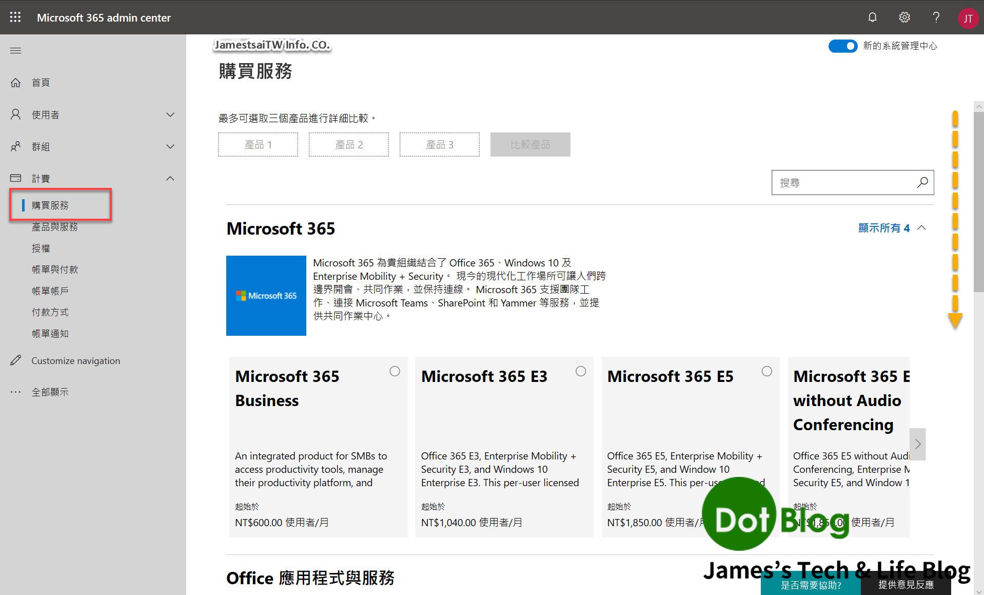The image size is (984, 595).
Task: Click the 產品 2 comparison slot
Action: (x=349, y=145)
